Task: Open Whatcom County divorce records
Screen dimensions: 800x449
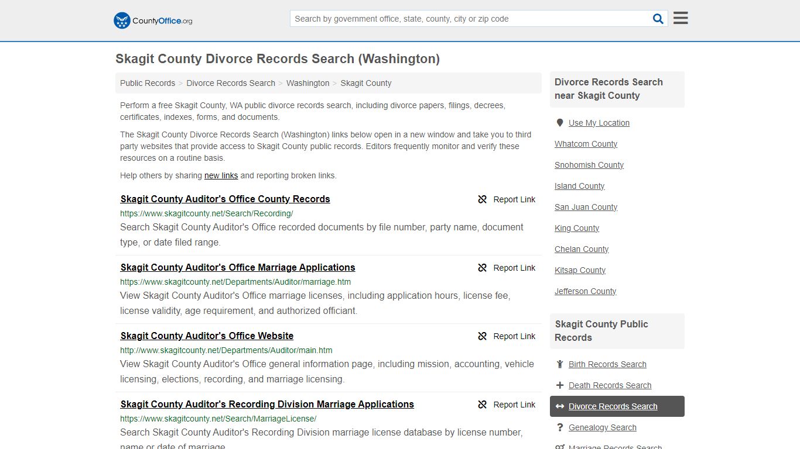Action: click(586, 144)
